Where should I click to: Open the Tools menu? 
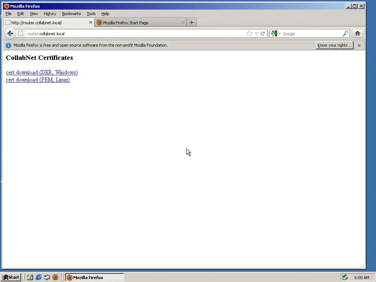tap(91, 14)
